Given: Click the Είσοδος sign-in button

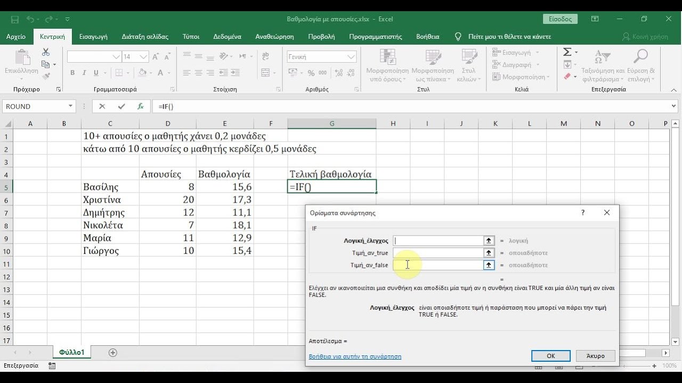Looking at the screenshot, I should point(560,19).
